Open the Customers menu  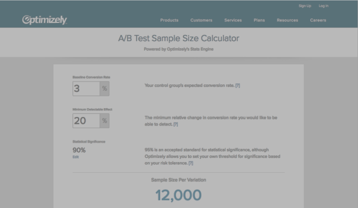pos(201,20)
